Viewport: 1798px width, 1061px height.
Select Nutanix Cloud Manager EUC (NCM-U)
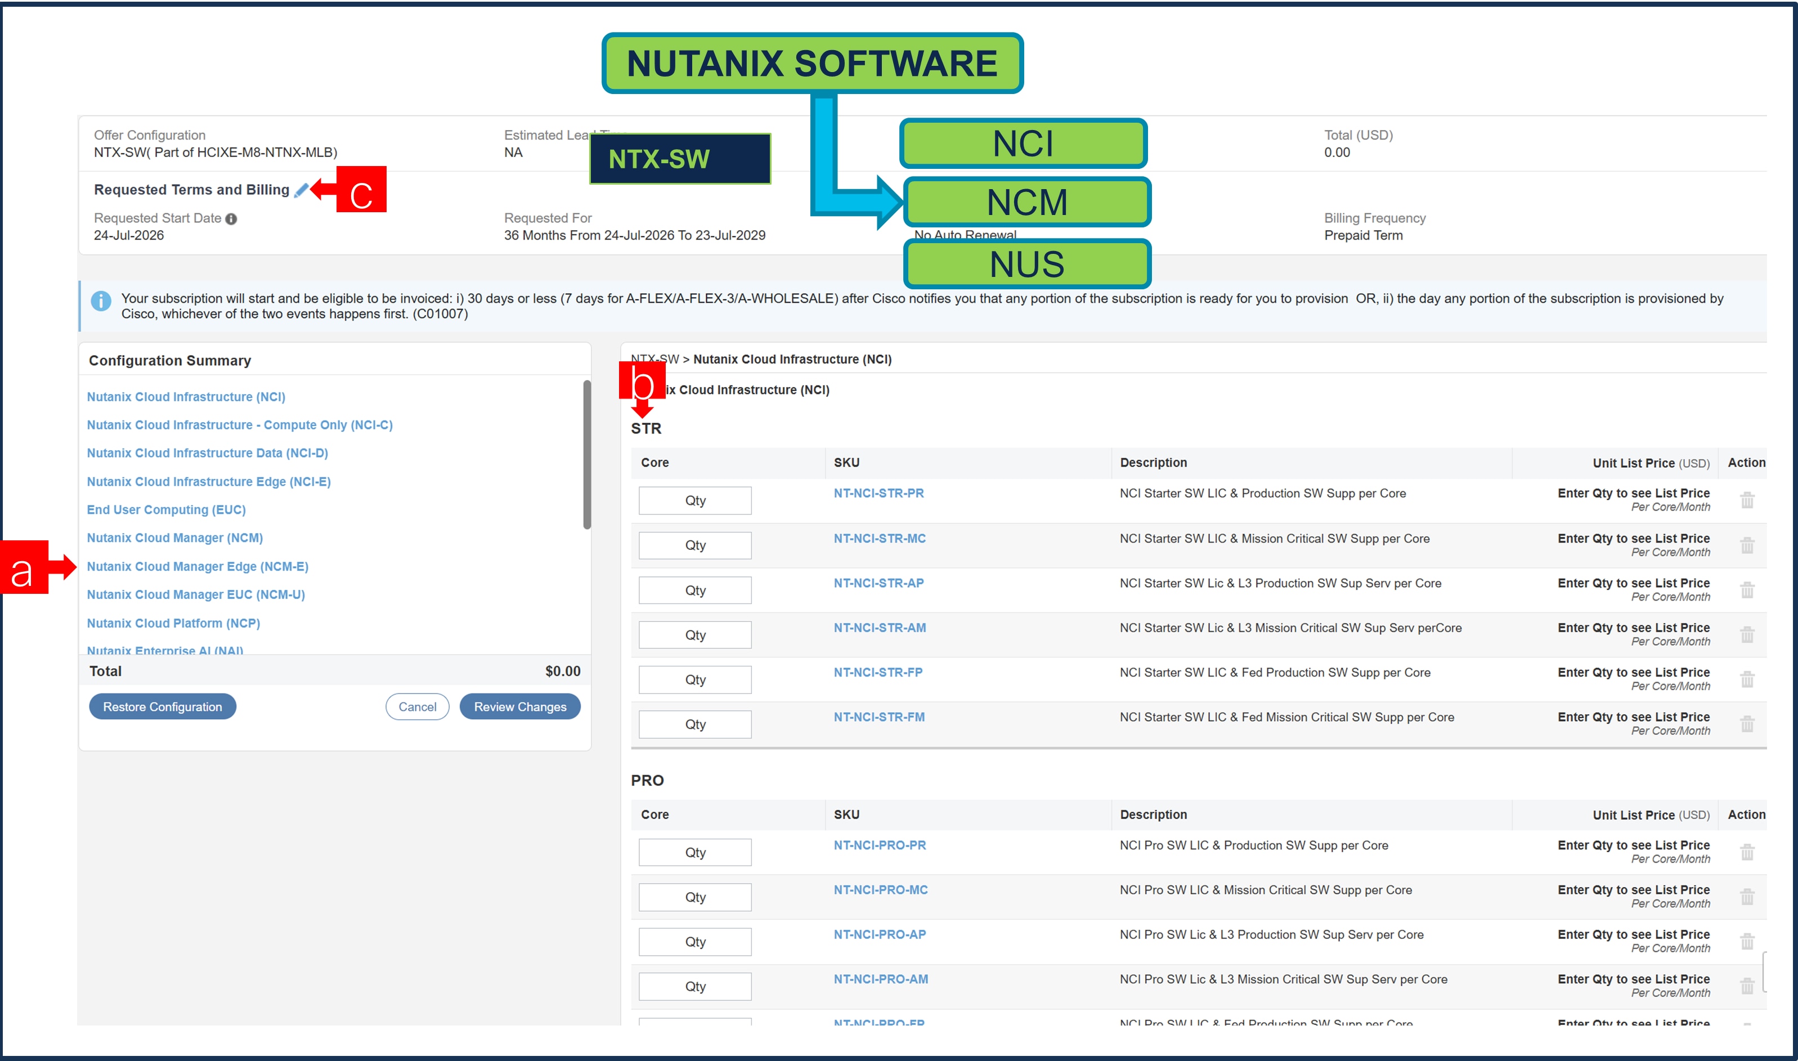[196, 594]
